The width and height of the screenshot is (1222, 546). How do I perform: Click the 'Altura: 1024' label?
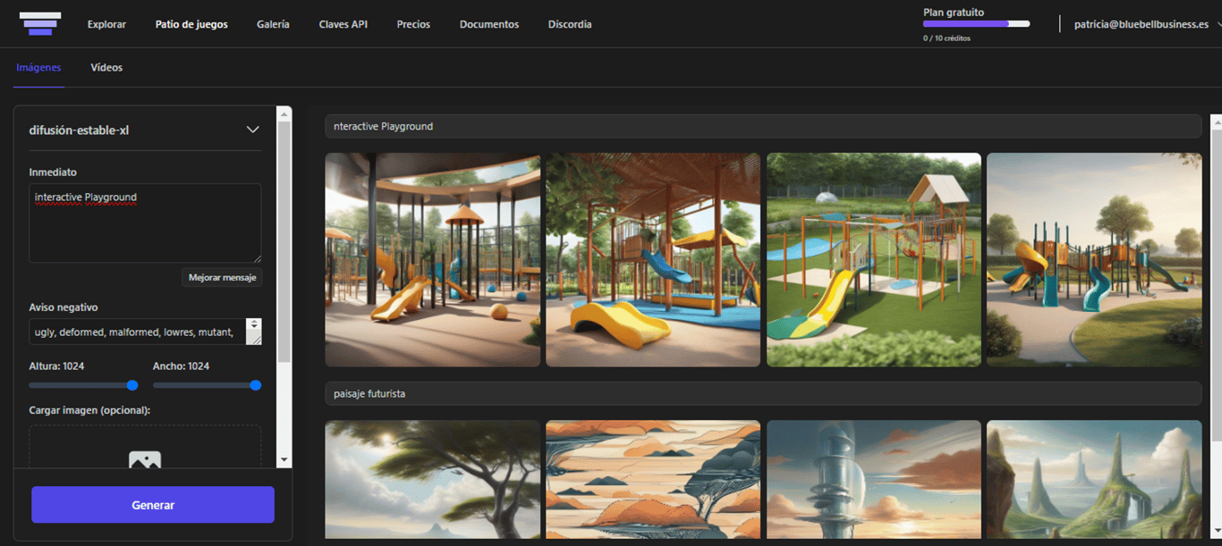pyautogui.click(x=56, y=366)
